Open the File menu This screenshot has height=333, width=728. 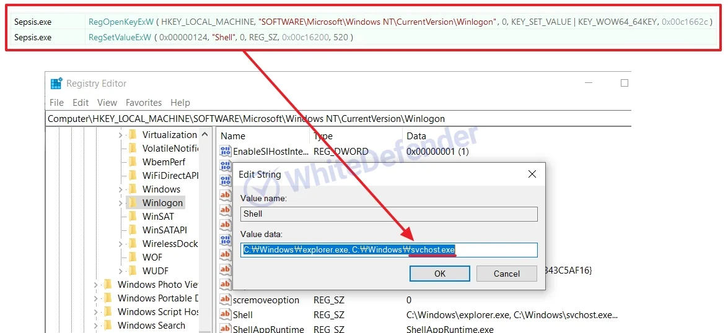point(56,103)
